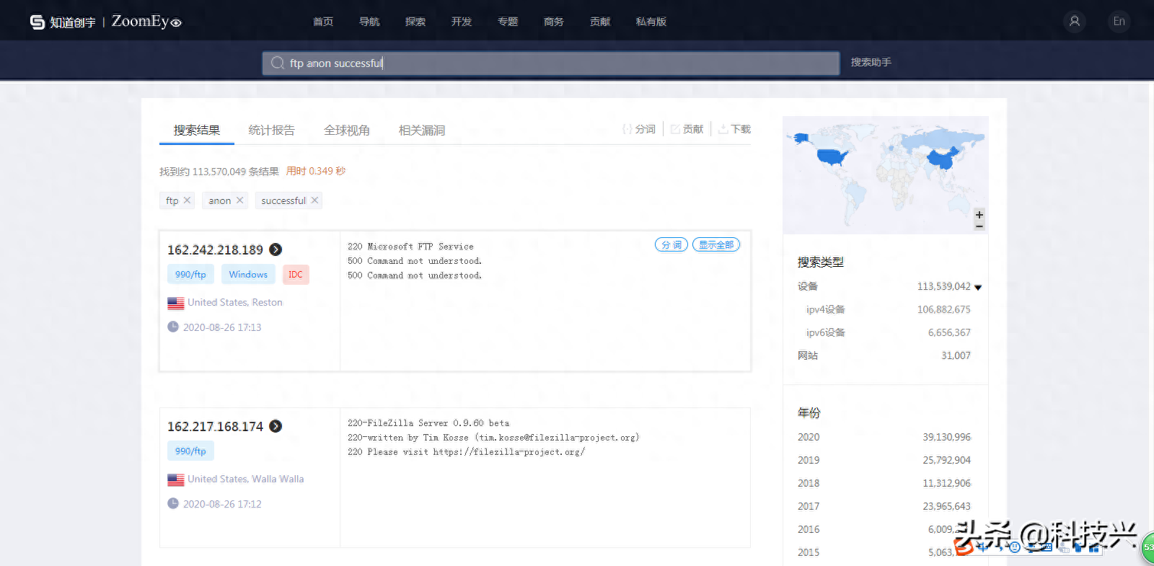Open the 商务 menu item
Image resolution: width=1154 pixels, height=566 pixels.
[554, 22]
